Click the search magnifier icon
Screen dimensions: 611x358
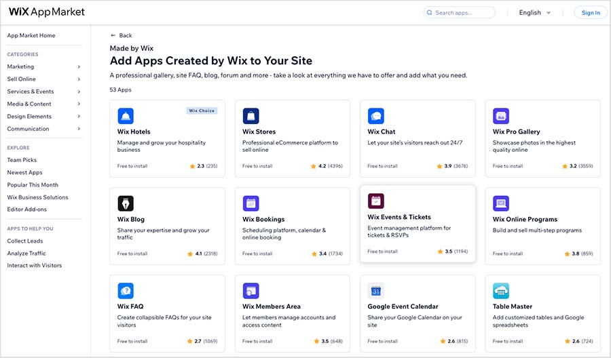pyautogui.click(x=430, y=12)
